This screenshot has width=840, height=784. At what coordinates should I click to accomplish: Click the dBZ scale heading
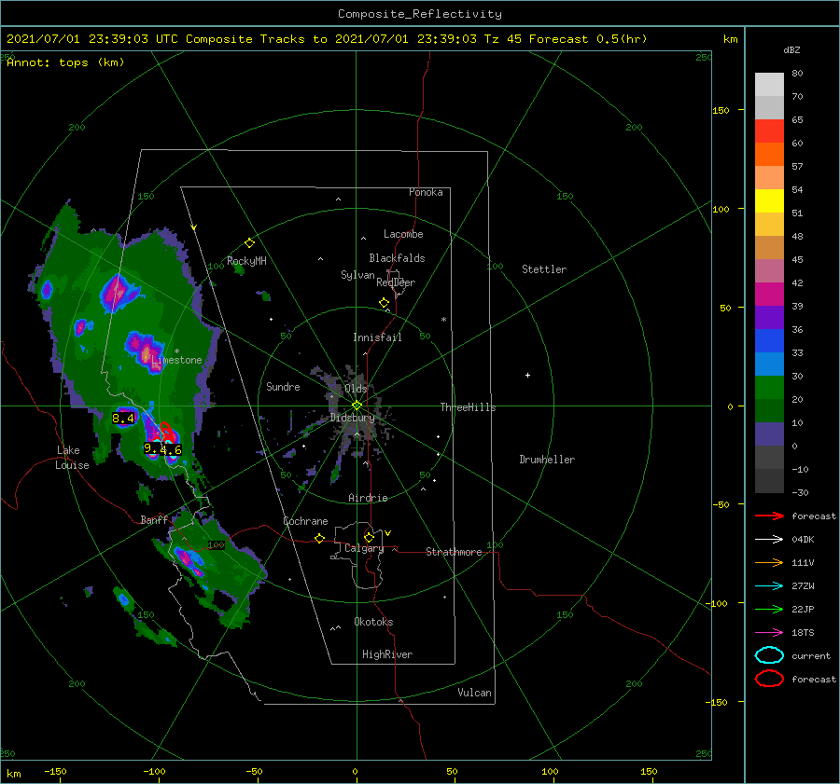point(791,49)
